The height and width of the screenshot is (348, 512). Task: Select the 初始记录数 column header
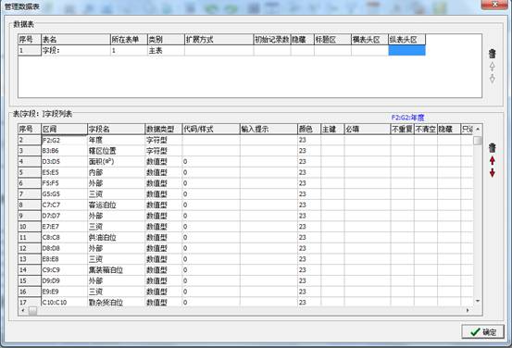pyautogui.click(x=272, y=40)
